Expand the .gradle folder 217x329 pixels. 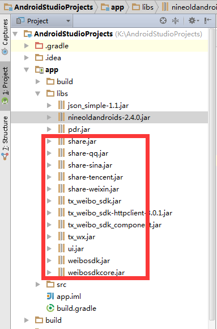coord(27,45)
